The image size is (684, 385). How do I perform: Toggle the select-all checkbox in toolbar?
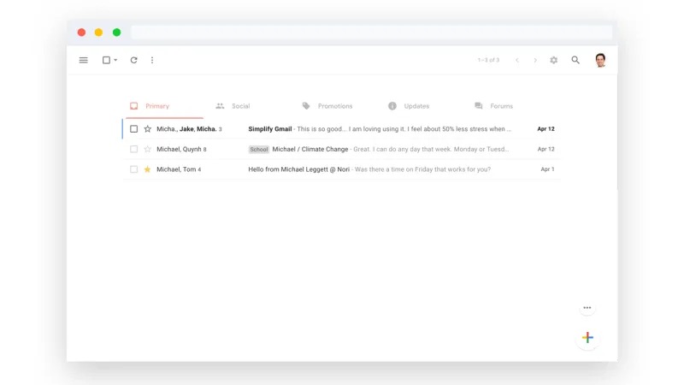click(x=106, y=60)
